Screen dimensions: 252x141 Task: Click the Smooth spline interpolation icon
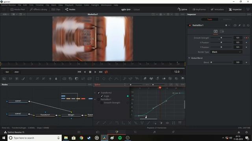[98, 123]
